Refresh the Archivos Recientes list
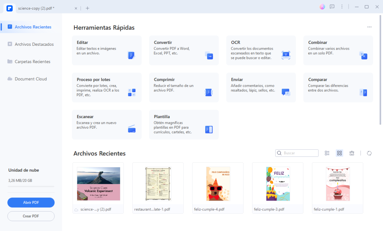The image size is (383, 231). coord(369,153)
